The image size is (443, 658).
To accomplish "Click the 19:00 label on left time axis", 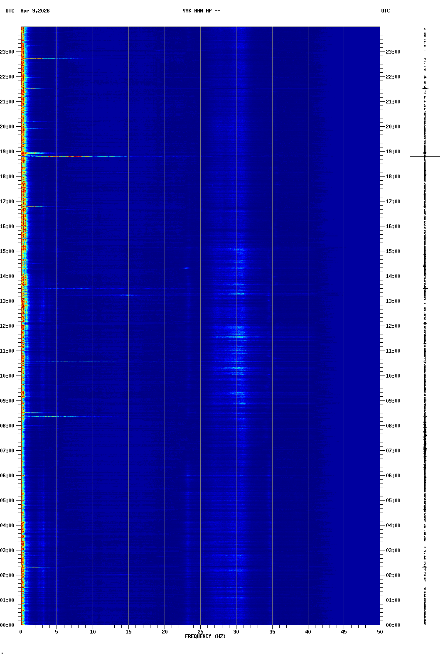I will tap(7, 152).
